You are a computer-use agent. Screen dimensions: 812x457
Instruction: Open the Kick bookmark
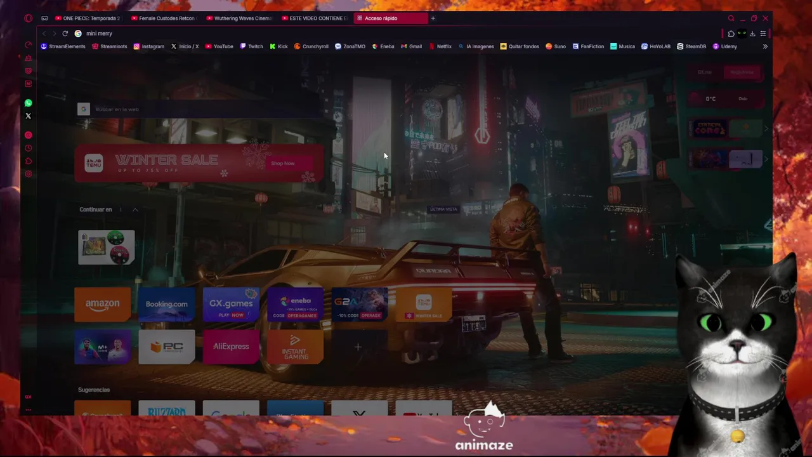278,46
